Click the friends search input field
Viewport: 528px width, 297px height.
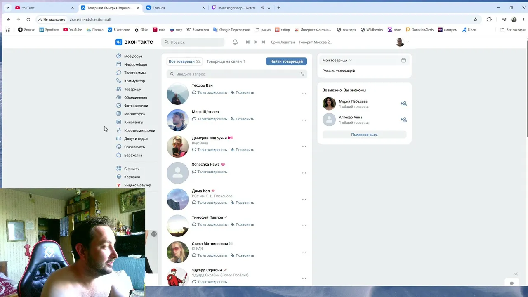click(x=237, y=74)
